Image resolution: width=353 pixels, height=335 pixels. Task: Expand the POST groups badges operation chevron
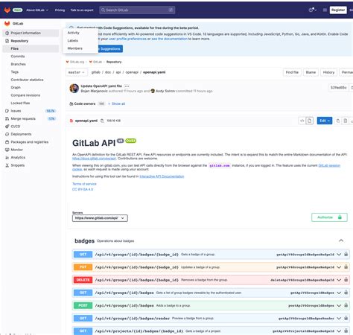click(339, 305)
